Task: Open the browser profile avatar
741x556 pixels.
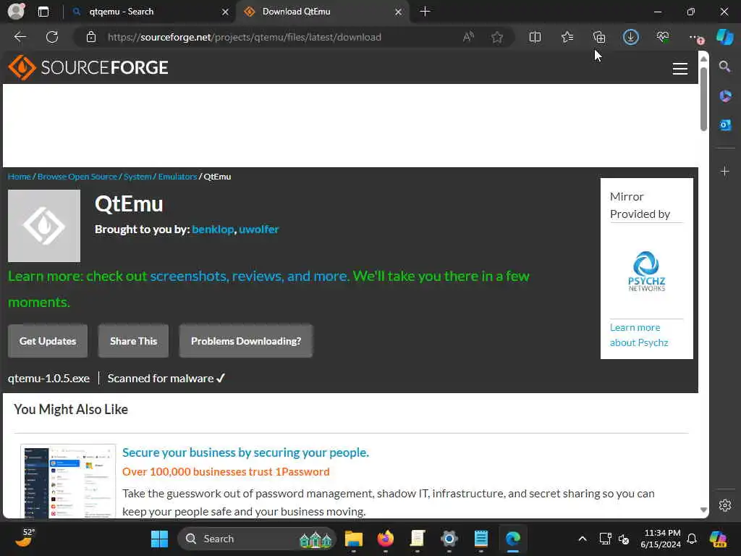Action: click(x=16, y=12)
